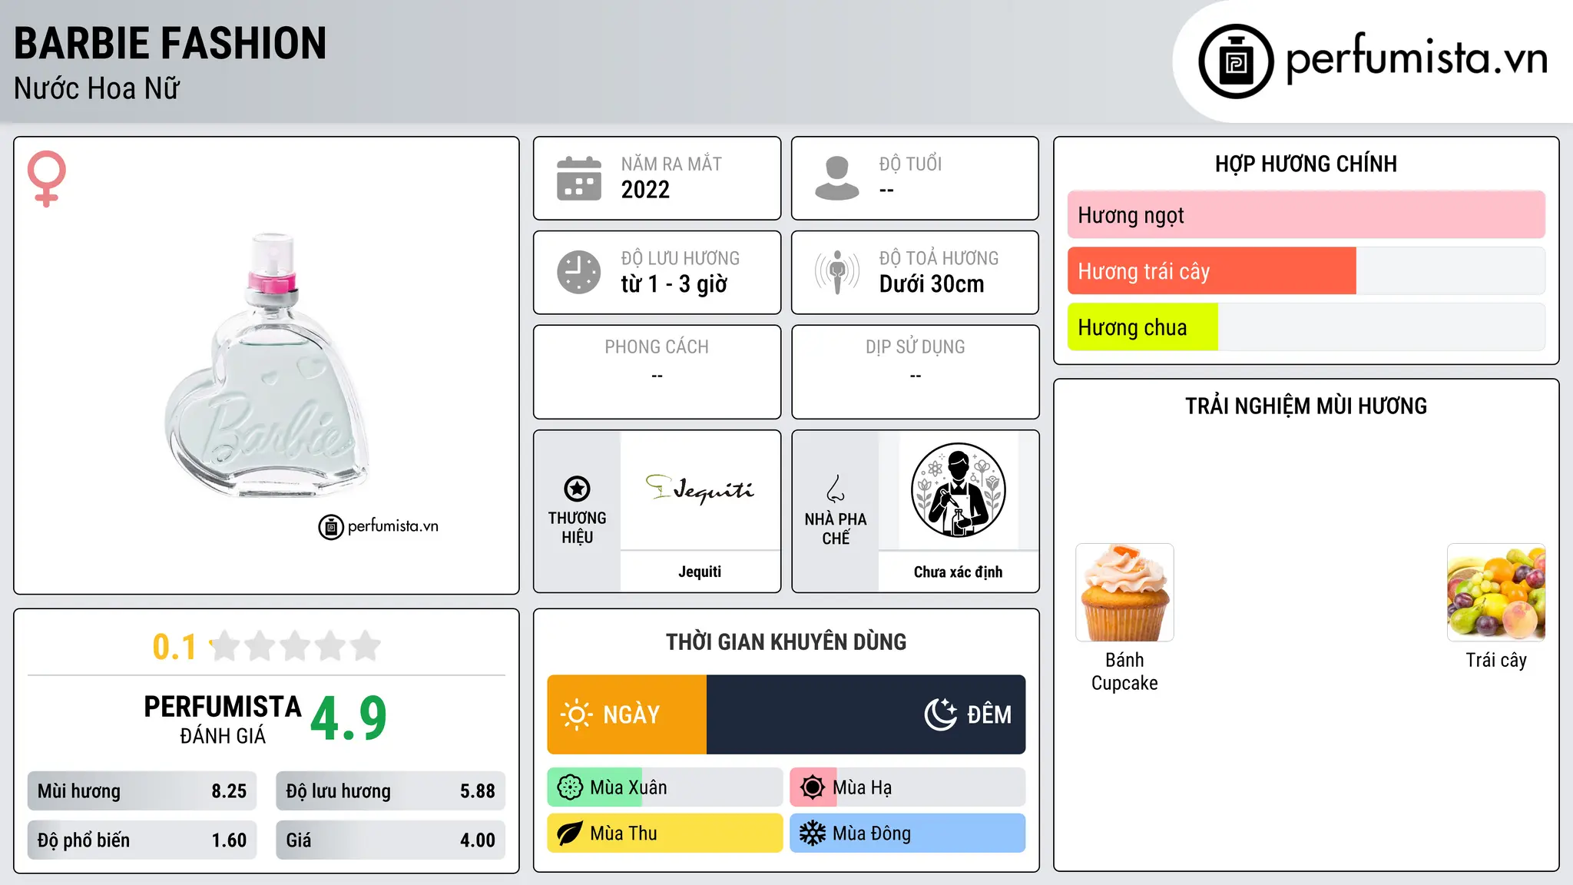Click the gray star rating row

tap(296, 646)
